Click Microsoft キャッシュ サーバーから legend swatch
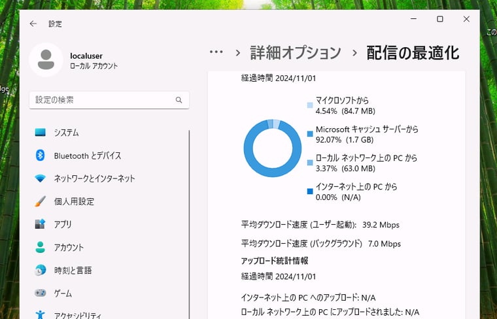Image resolution: width=497 pixels, height=319 pixels. click(310, 134)
